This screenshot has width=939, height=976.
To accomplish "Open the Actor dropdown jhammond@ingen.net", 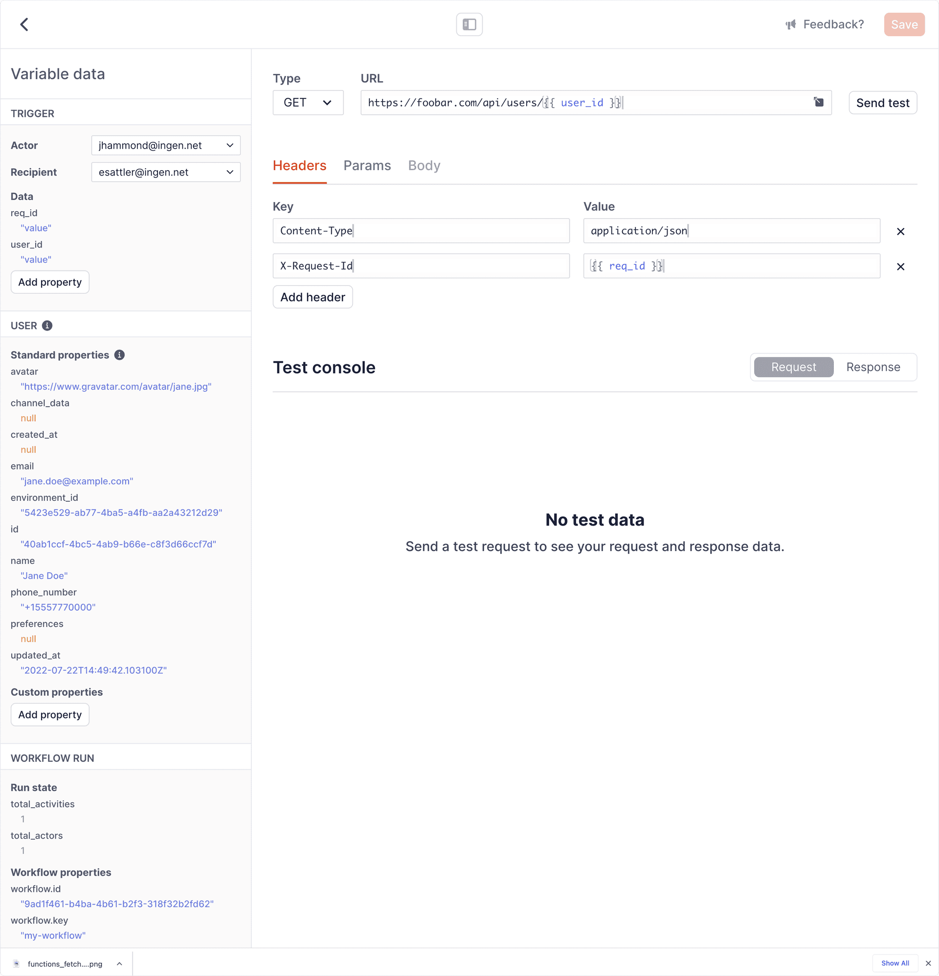I will pos(166,145).
